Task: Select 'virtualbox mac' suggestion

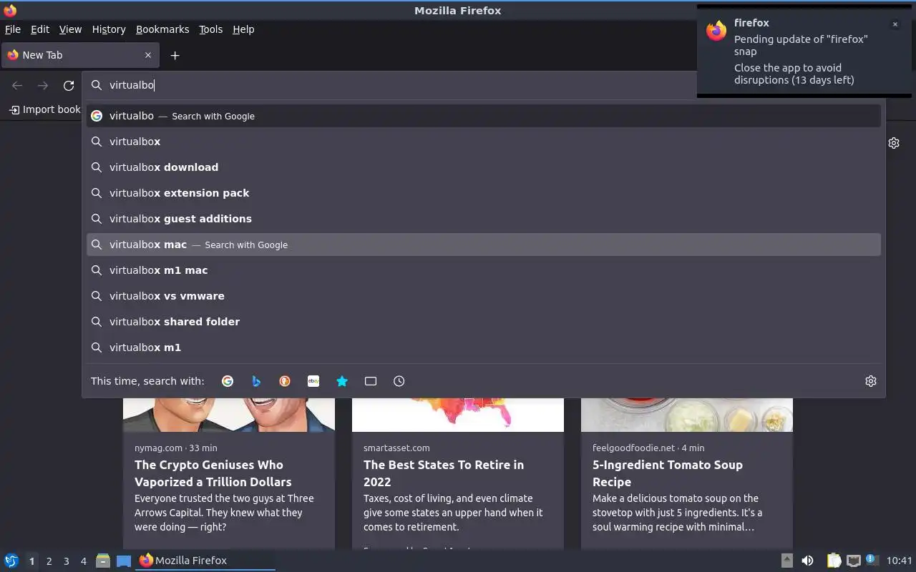Action: coord(484,245)
